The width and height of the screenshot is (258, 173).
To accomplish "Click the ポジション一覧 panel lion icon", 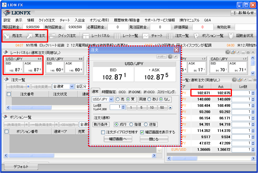I will point(5,117).
